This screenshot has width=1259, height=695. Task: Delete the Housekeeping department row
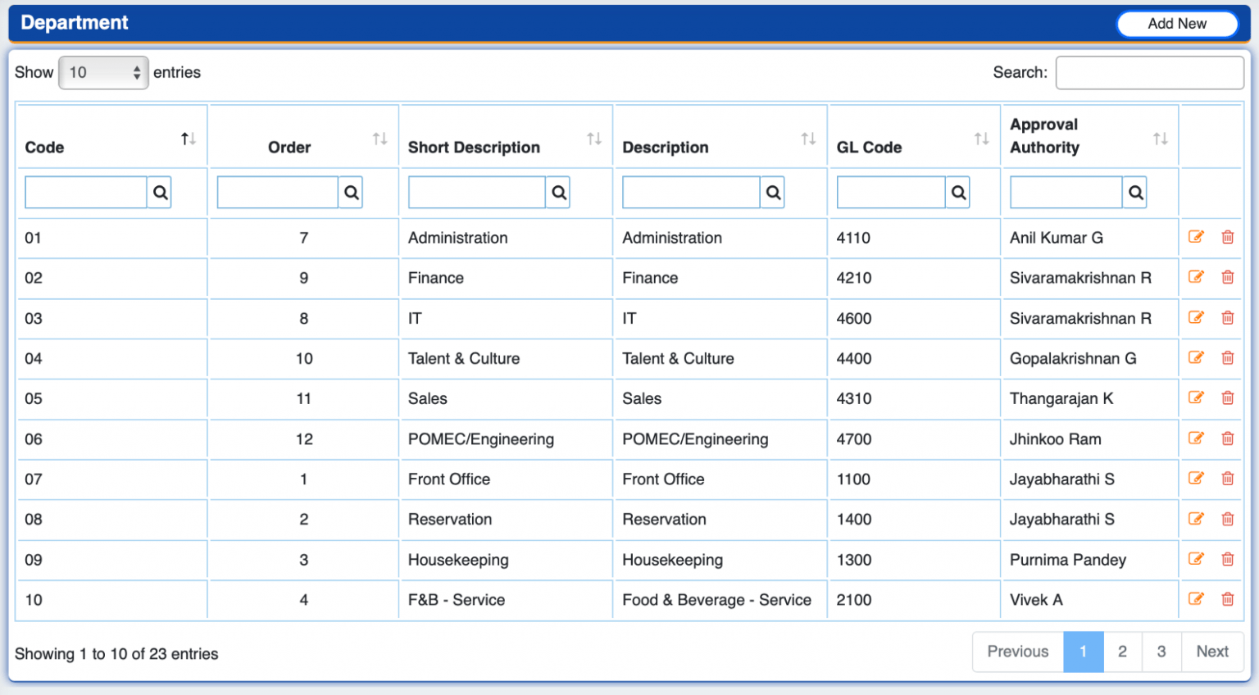point(1227,559)
